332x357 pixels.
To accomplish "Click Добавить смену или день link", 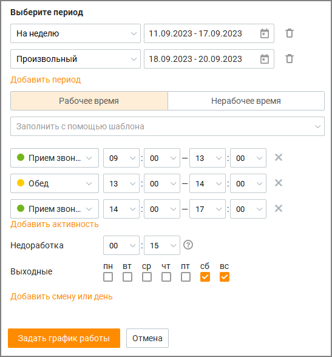I will (x=61, y=297).
